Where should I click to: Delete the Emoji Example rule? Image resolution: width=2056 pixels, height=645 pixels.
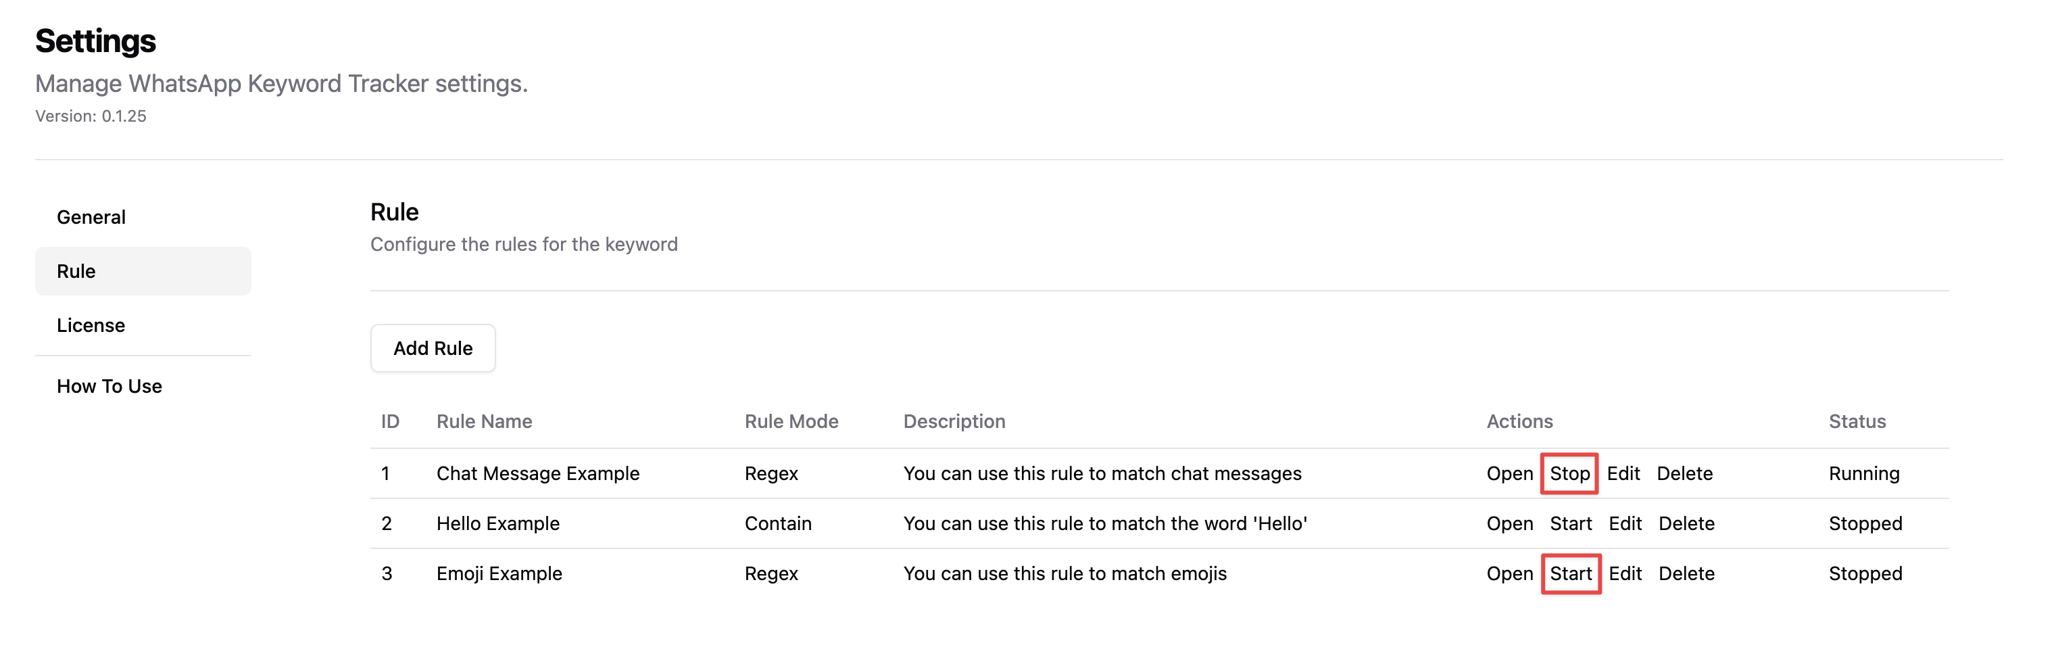pyautogui.click(x=1686, y=574)
